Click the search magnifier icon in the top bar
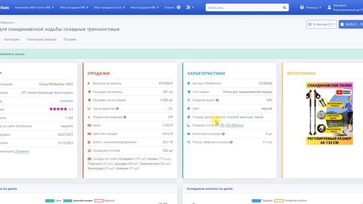363x204 pixels. tap(284, 7)
